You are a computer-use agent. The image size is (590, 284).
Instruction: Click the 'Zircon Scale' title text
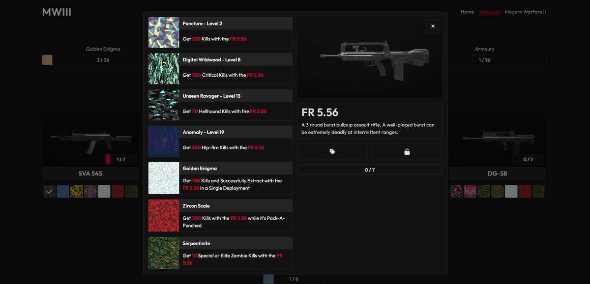[x=196, y=206]
